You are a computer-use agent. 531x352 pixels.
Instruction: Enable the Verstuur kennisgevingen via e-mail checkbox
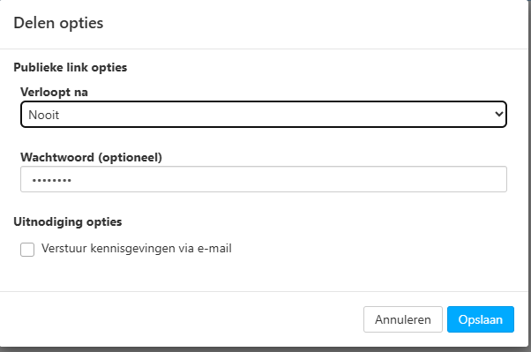(27, 250)
